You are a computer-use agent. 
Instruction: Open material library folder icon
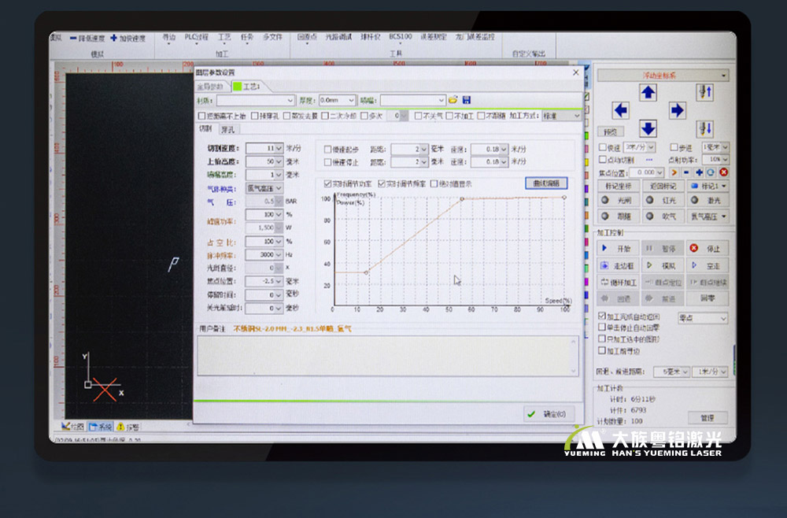pos(453,101)
